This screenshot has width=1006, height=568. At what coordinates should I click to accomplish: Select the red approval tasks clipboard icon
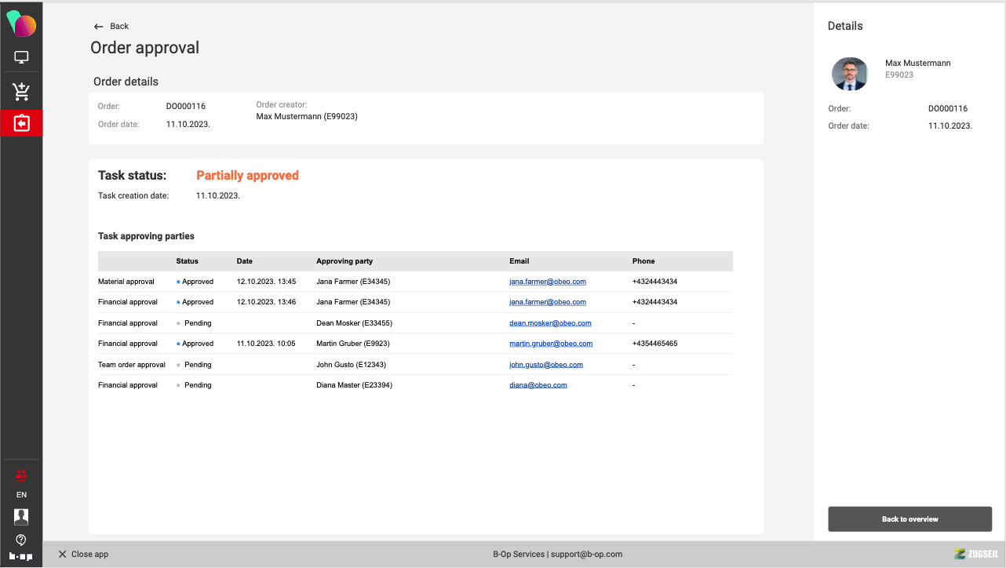coord(21,123)
